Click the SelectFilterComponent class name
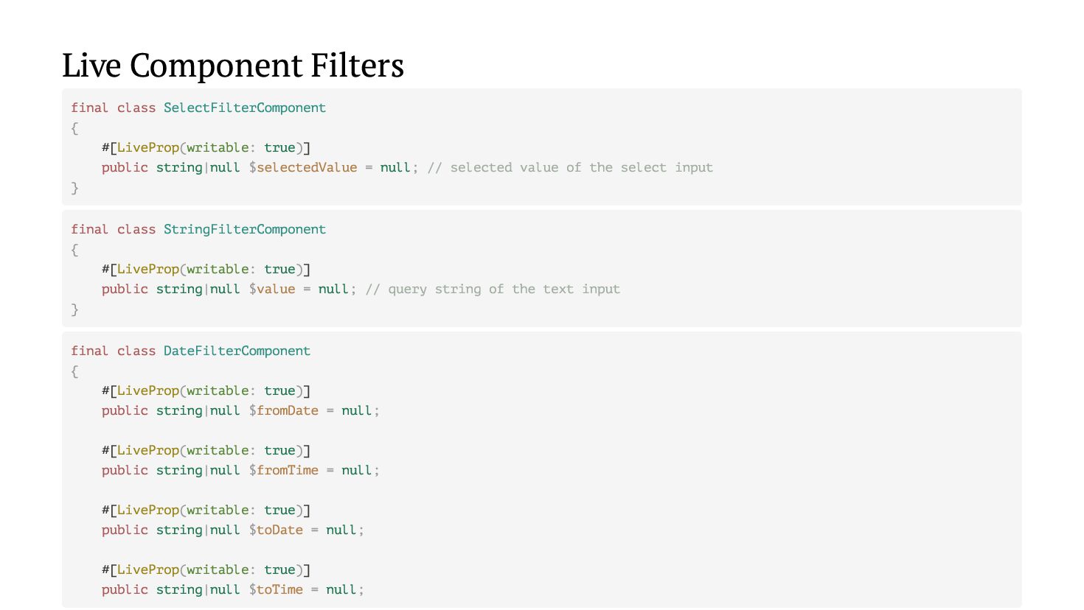Screen dimensions: 1084x610 pyautogui.click(x=244, y=108)
